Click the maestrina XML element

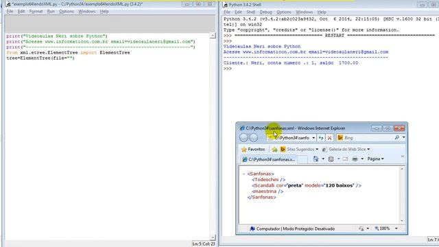(x=268, y=191)
